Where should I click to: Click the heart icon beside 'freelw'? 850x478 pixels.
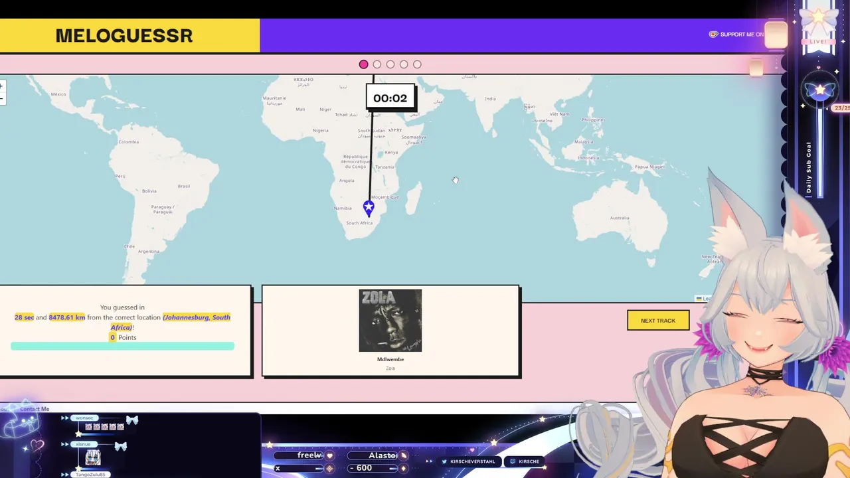329,456
